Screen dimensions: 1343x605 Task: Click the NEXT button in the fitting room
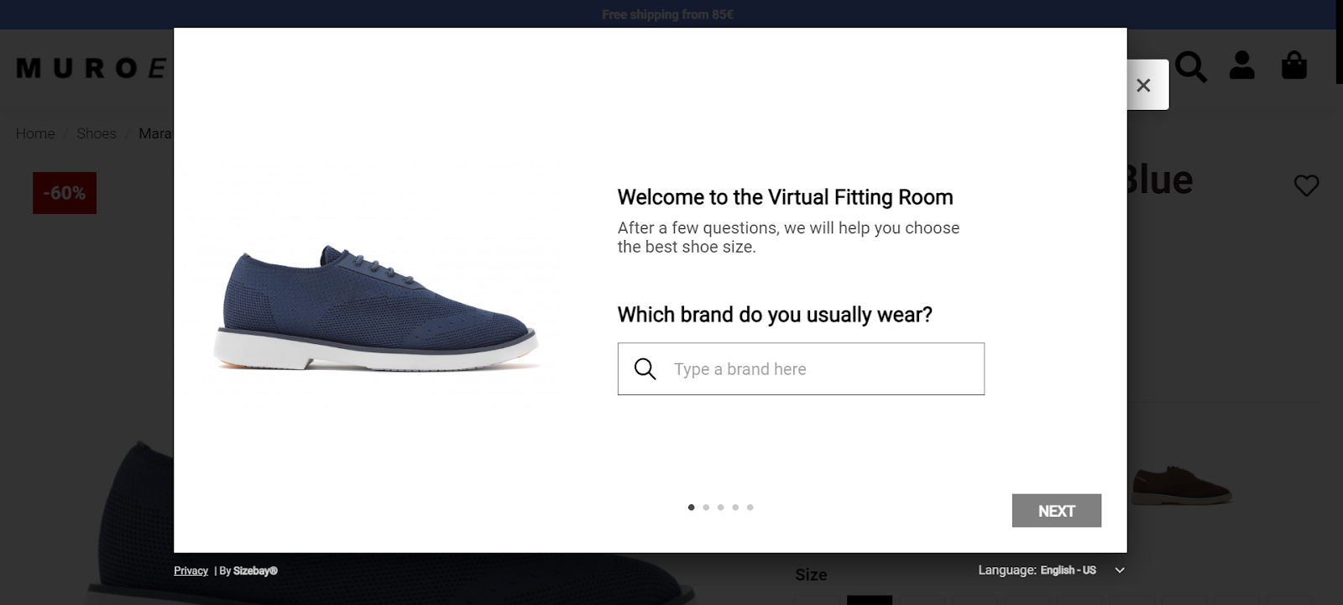[1057, 510]
